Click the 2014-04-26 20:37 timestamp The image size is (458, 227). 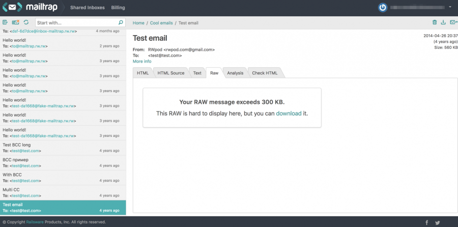(x=441, y=36)
